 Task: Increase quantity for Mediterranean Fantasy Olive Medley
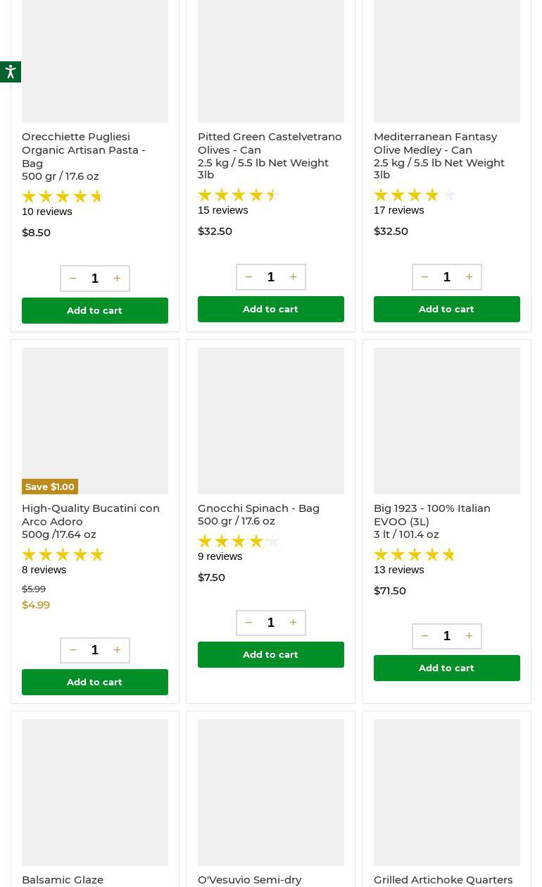(x=469, y=277)
